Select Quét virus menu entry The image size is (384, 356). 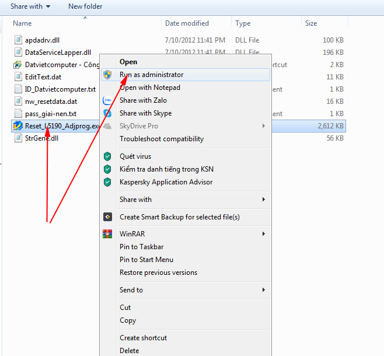[186, 156]
